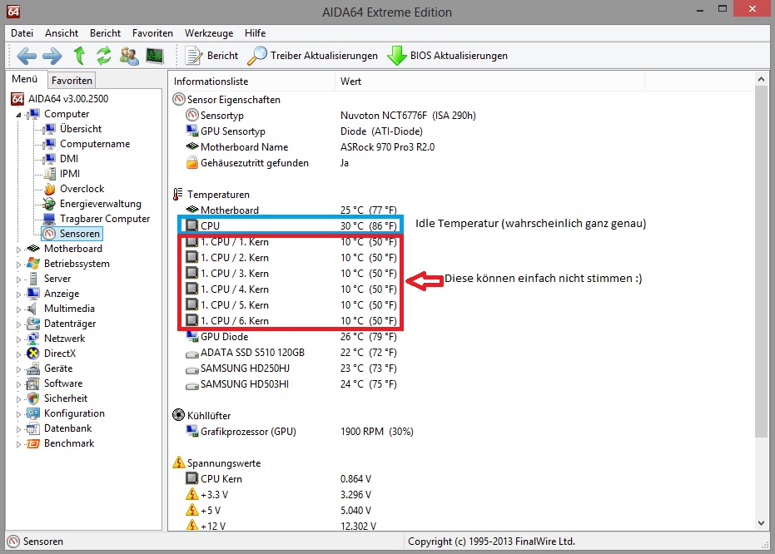Go back with the blue left arrow
Screen dimensions: 775x554
pos(26,56)
